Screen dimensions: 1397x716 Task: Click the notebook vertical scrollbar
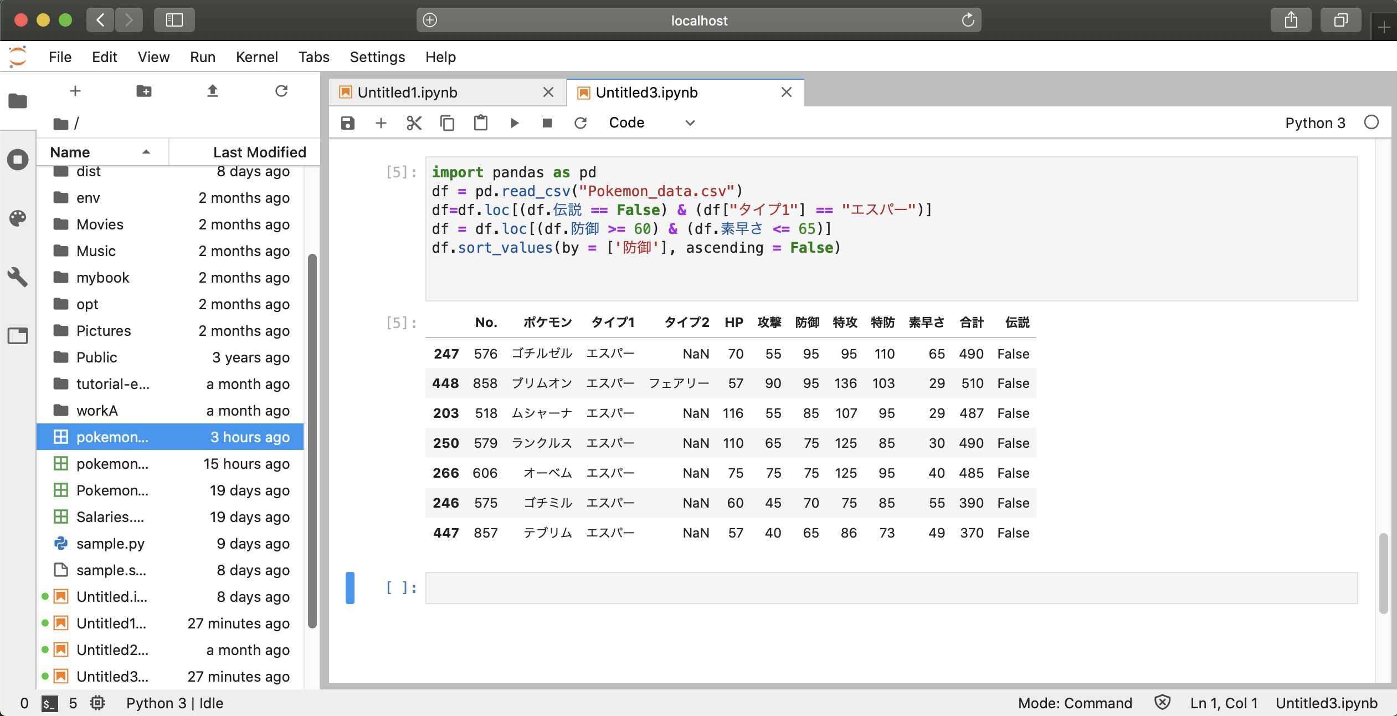pyautogui.click(x=1383, y=574)
